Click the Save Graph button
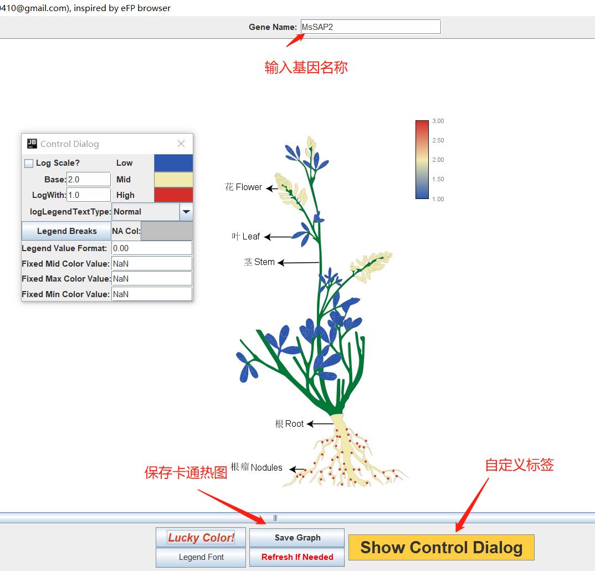This screenshot has height=571, width=595. (x=297, y=538)
